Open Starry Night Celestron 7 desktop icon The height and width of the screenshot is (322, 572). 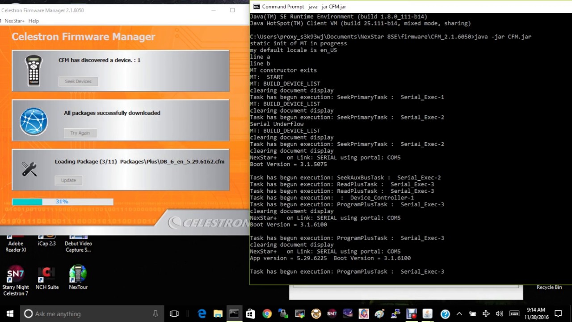[16, 281]
